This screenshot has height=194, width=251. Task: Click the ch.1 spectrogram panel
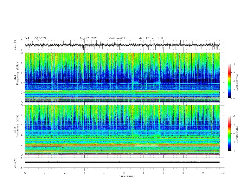122,77
